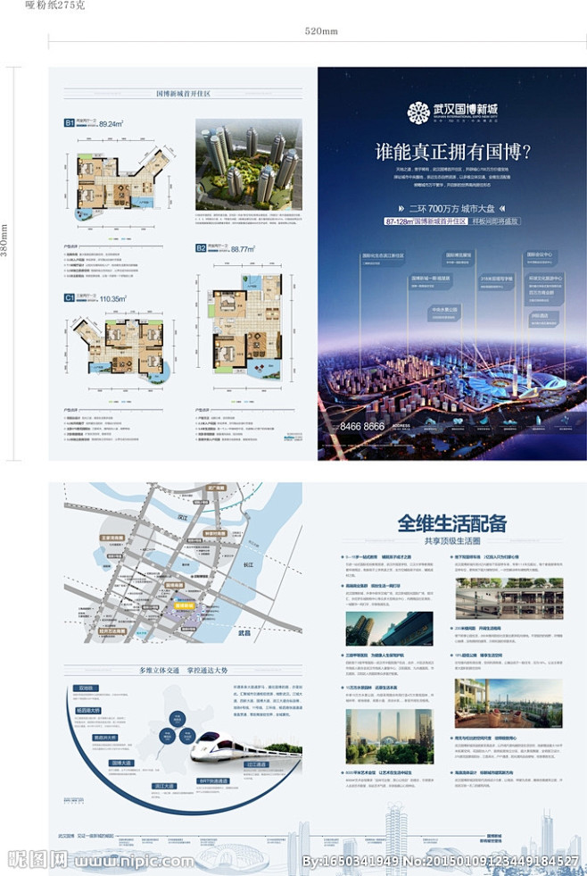Open the high-speed train image

(244, 747)
